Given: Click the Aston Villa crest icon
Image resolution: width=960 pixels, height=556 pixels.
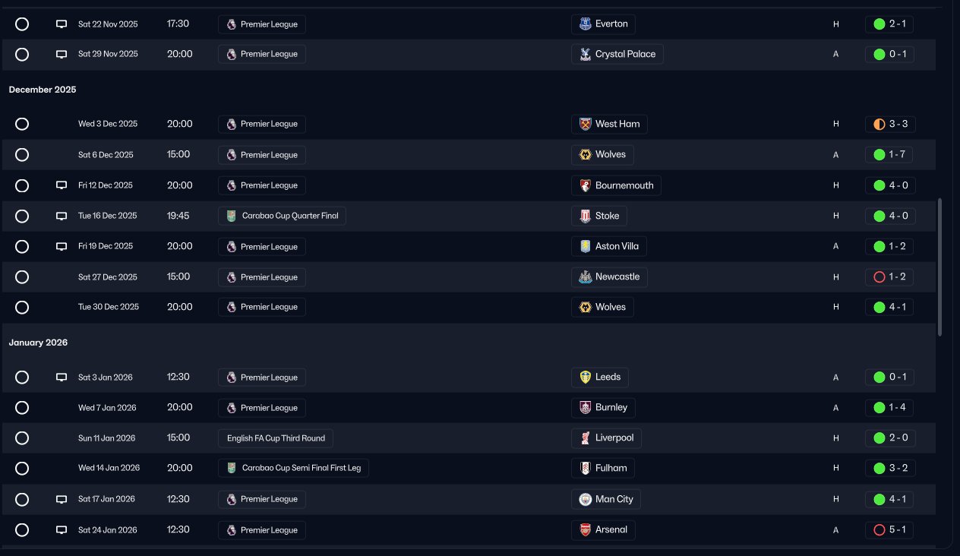Looking at the screenshot, I should [x=585, y=246].
